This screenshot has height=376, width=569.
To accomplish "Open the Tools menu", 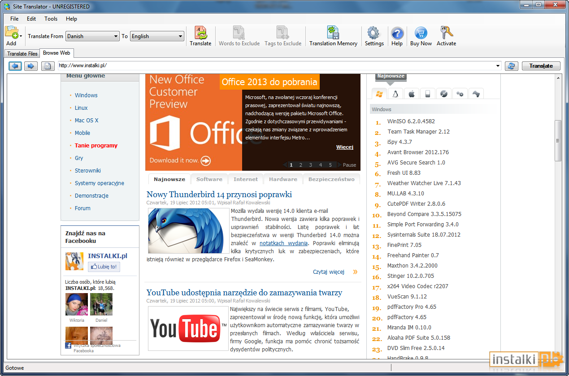I will (x=51, y=19).
